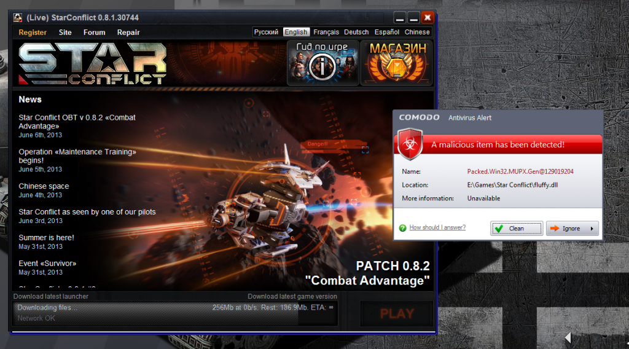Screen dimensions: 629x349
Task: Click the Comodo biohazard shield icon
Action: pos(410,144)
